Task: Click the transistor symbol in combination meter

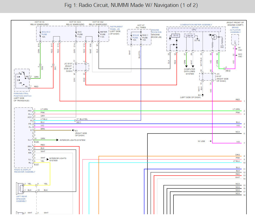Action: [x=214, y=37]
